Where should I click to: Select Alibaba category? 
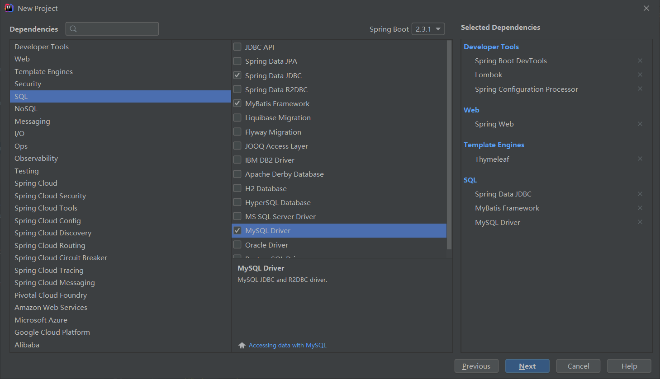click(120, 345)
